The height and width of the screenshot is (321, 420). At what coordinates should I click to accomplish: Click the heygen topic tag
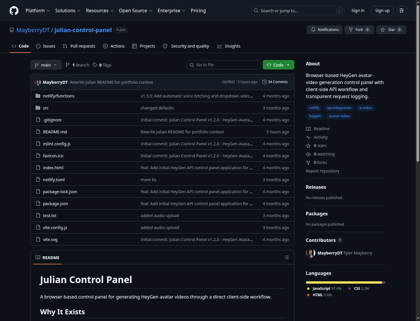tap(315, 116)
